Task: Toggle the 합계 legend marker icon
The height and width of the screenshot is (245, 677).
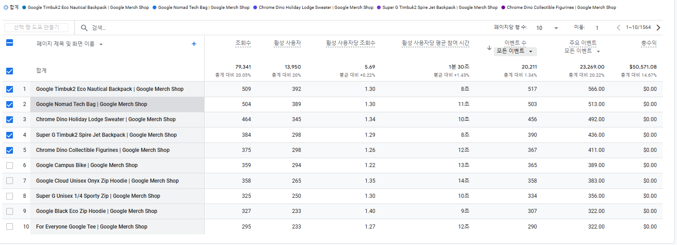Action: click(6, 8)
